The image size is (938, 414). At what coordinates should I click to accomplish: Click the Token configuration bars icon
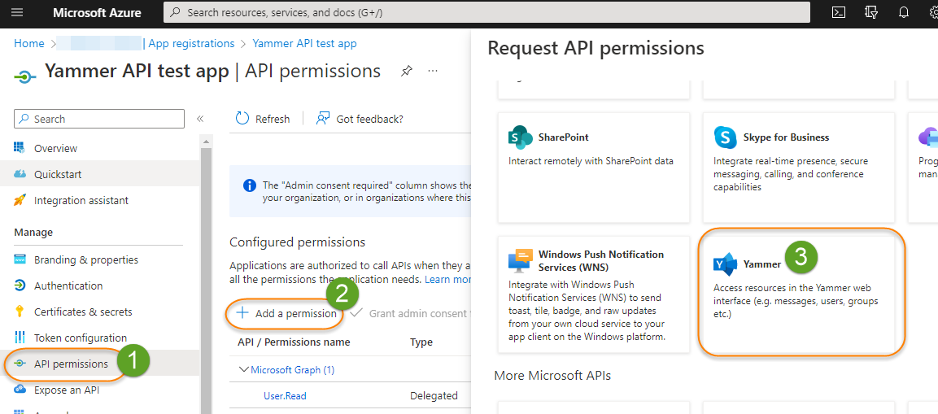[20, 338]
